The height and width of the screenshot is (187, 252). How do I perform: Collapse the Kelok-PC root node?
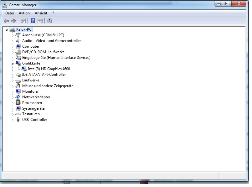coord(7,29)
